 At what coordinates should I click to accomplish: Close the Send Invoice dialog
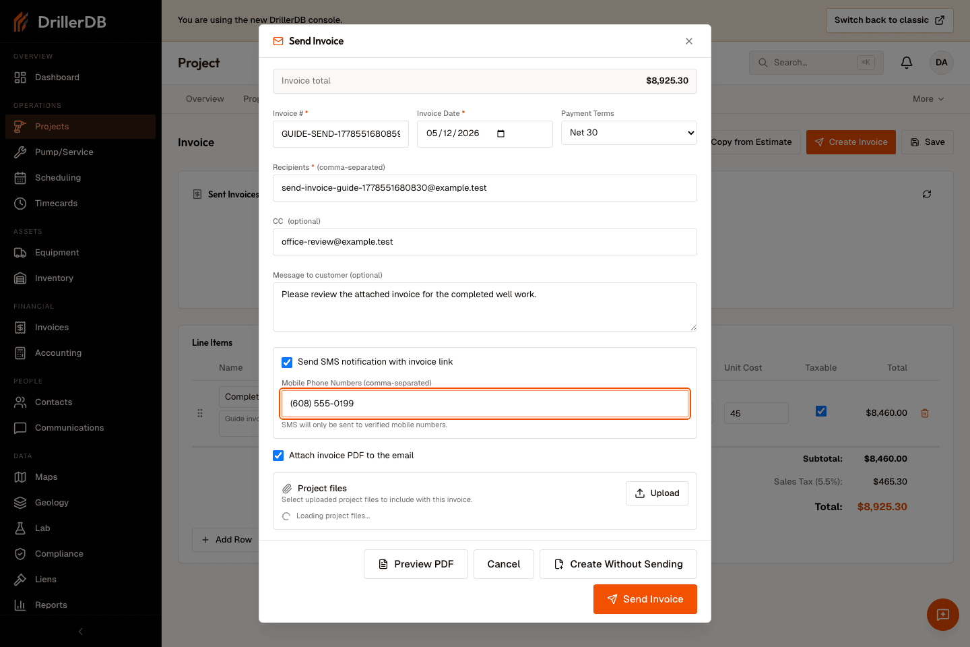point(689,41)
